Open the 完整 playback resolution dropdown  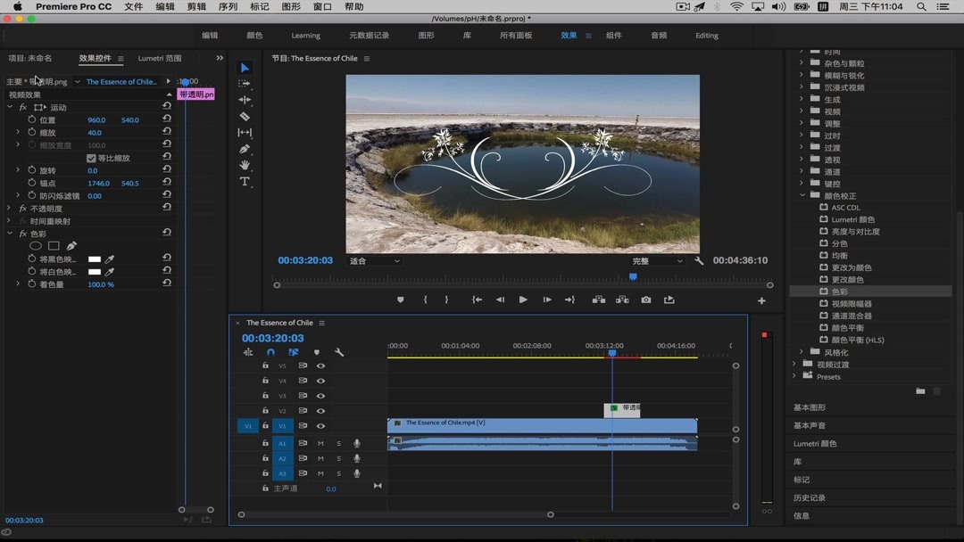657,261
